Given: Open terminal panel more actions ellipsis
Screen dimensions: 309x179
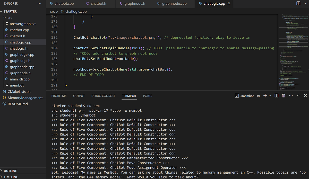Looking at the screenshot, I should pyautogui.click(x=291, y=96).
